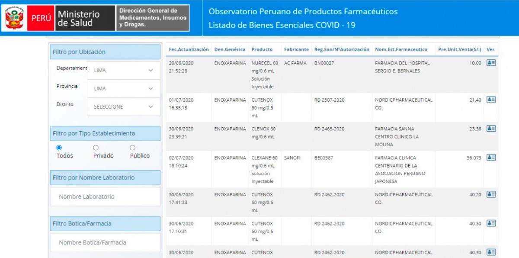Sort by Pre.Unit.Venta(S/.) column header
The height and width of the screenshot is (258, 519).
tap(459, 49)
